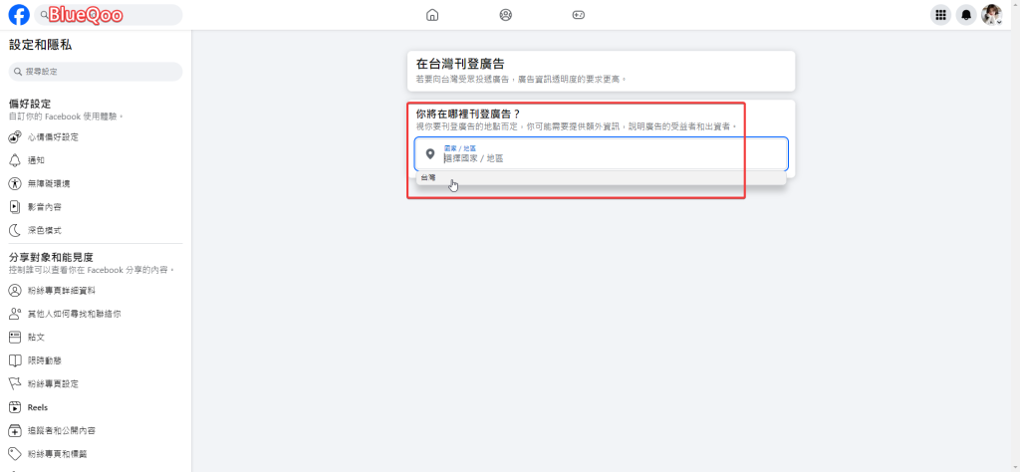Viewport: 1020px width, 472px height.
Task: Go to Home via top house icon
Action: coord(431,15)
